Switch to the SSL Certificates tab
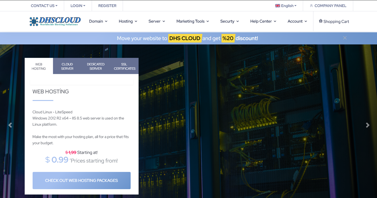Viewport: 377px width, 198px height. pyautogui.click(x=124, y=66)
